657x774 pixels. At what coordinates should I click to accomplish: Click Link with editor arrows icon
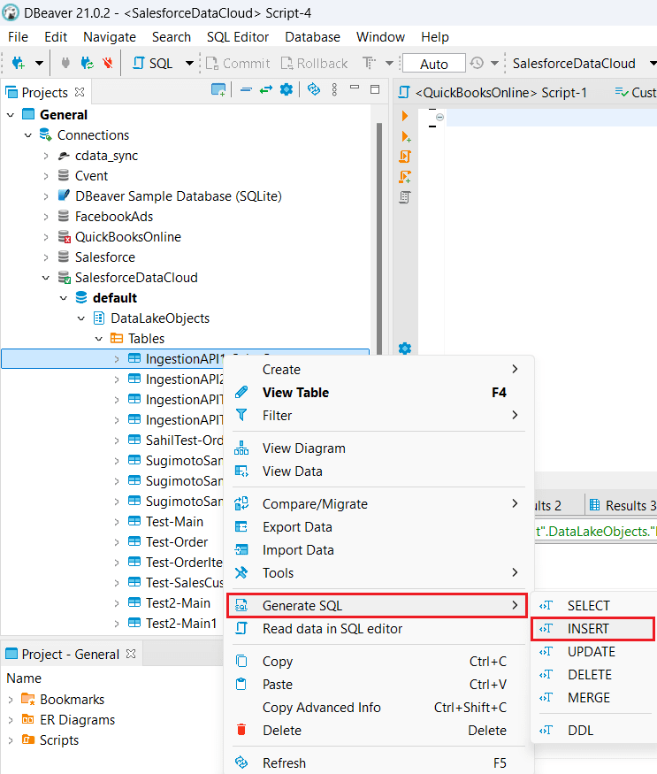coord(265,90)
